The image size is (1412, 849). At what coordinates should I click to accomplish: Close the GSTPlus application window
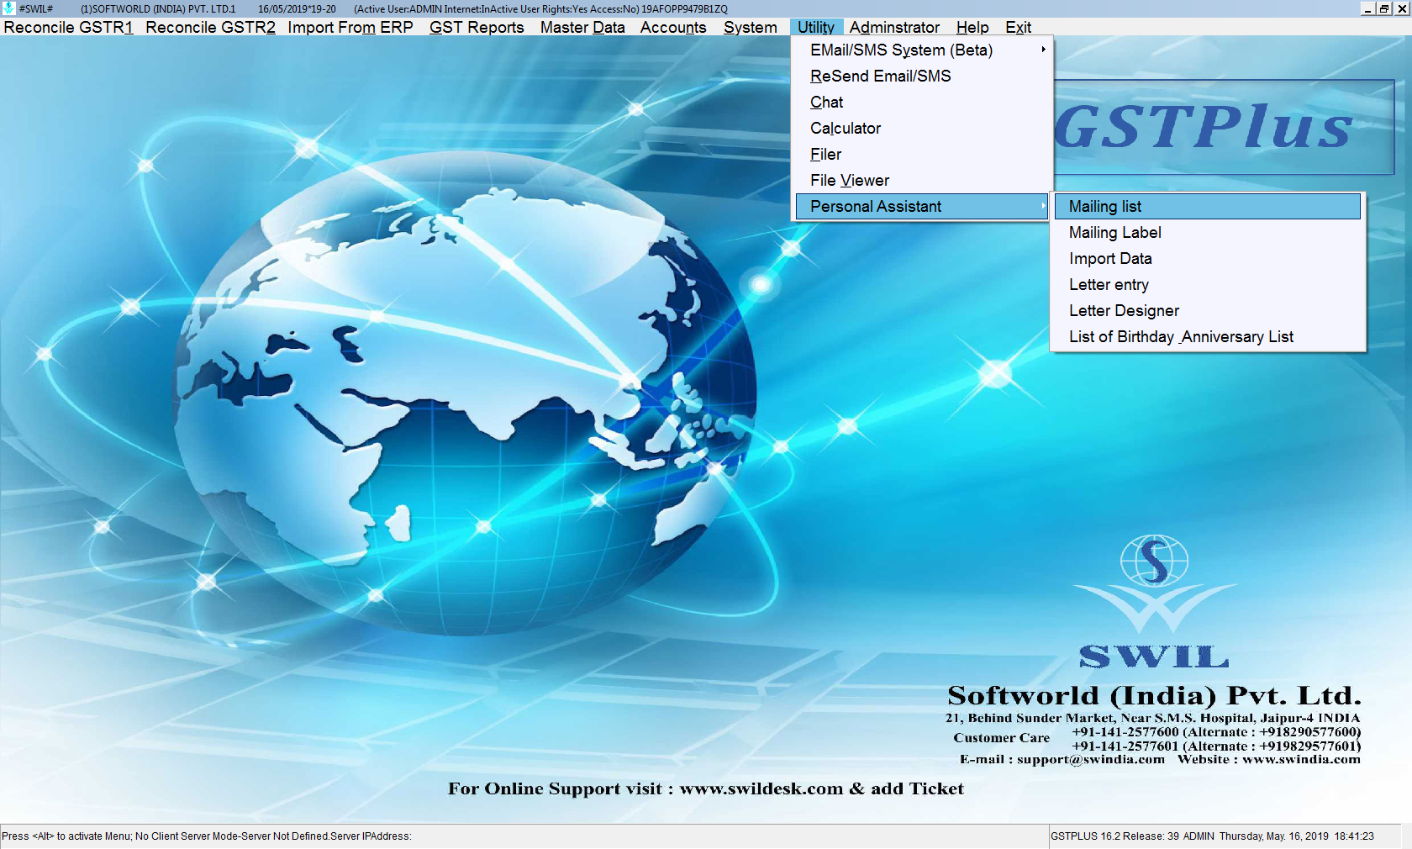[x=1401, y=8]
